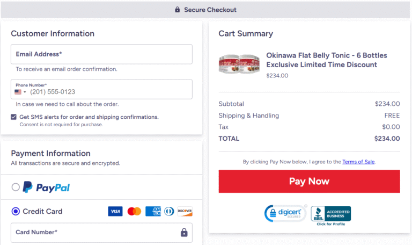Click the lock icon in Card Number field
The height and width of the screenshot is (245, 412).
[184, 232]
